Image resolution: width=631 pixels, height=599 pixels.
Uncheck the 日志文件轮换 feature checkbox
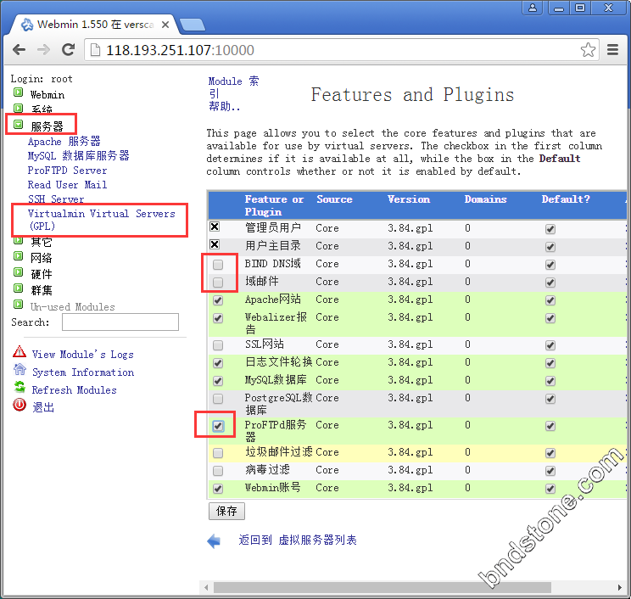click(218, 363)
